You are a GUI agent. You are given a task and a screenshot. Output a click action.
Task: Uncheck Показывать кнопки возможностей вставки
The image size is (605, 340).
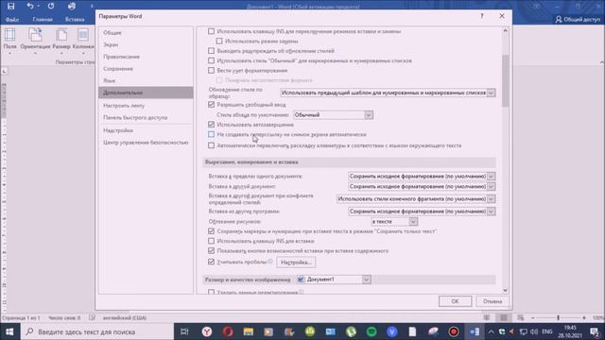[211, 250]
